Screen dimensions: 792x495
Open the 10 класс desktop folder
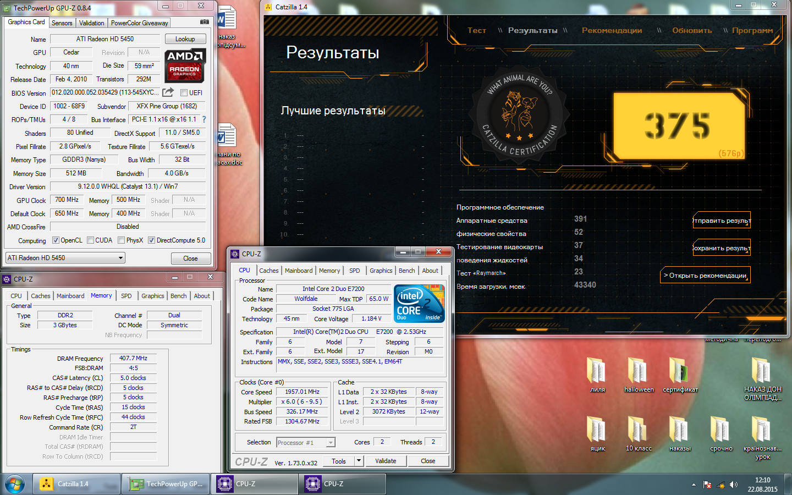click(639, 434)
